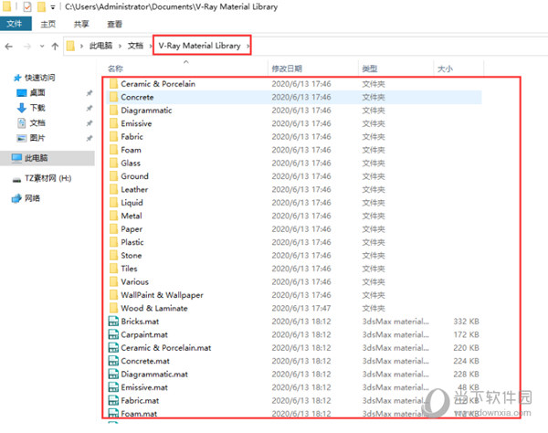Viewport: 548px width, 433px height.
Task: Click 332 KB size of Bricks.mat
Action: [x=466, y=322]
